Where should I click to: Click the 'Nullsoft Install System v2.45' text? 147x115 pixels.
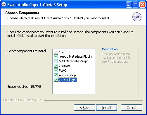tap(23, 100)
